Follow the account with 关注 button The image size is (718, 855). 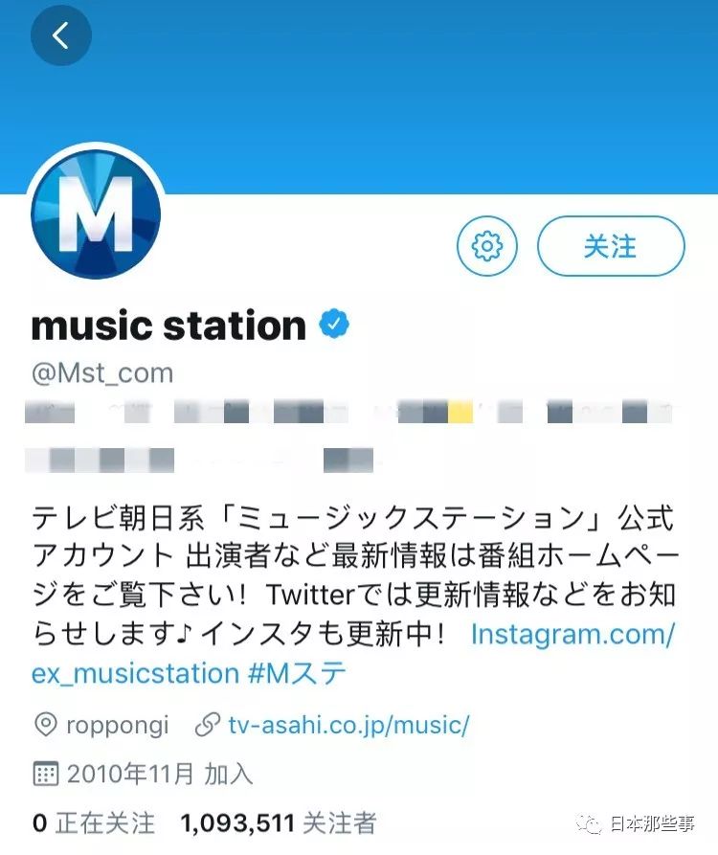(611, 246)
